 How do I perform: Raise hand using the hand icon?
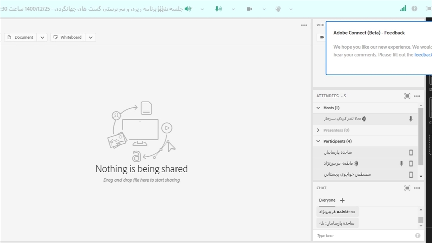pos(278,9)
